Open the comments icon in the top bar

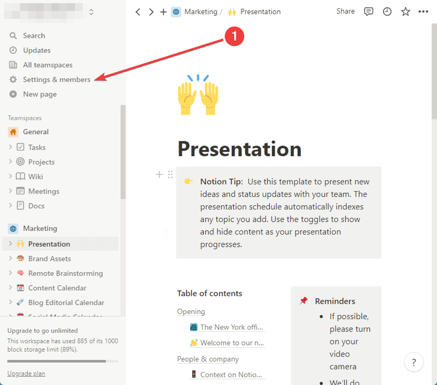pyautogui.click(x=369, y=11)
